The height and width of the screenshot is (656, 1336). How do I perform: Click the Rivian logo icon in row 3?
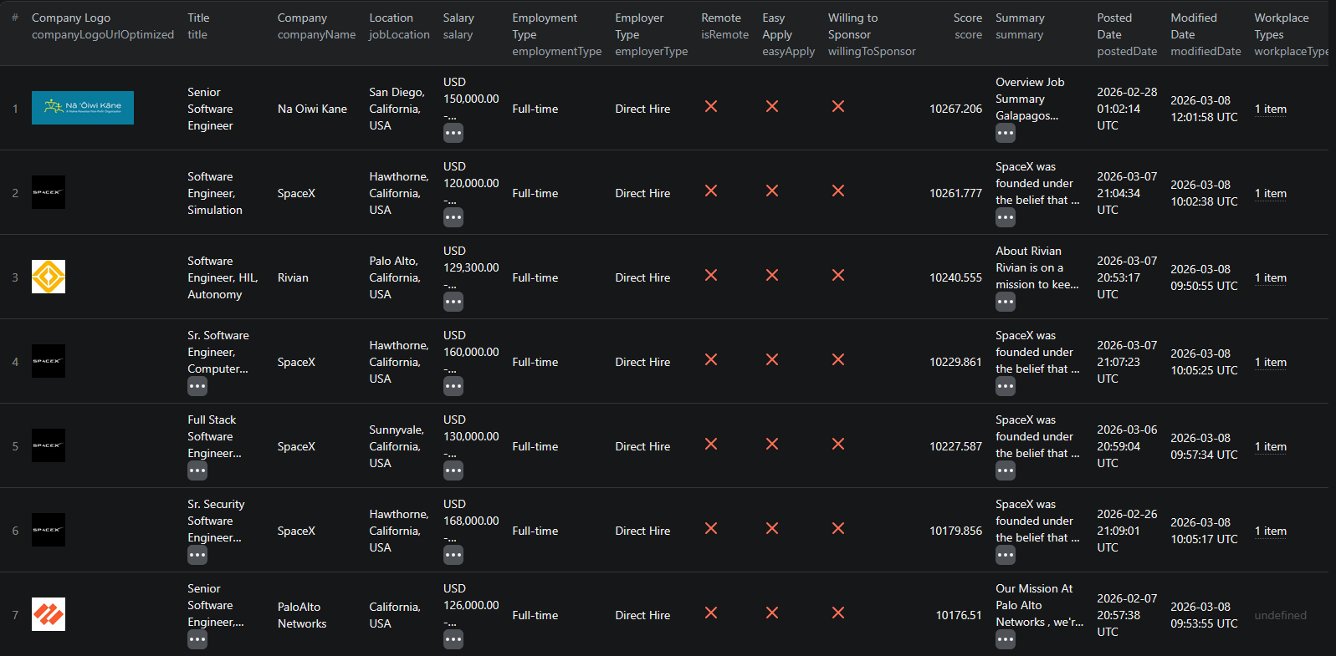(x=49, y=277)
